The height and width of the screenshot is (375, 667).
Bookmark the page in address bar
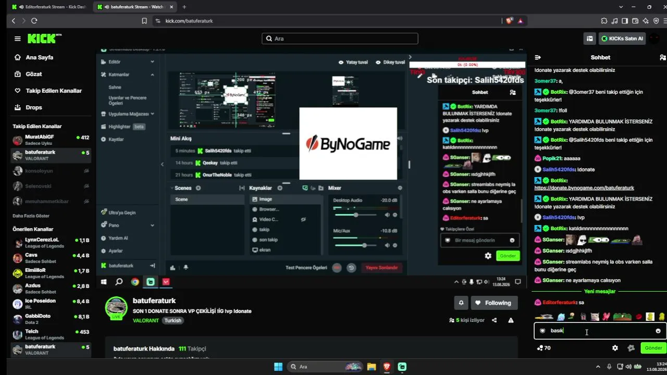click(144, 21)
